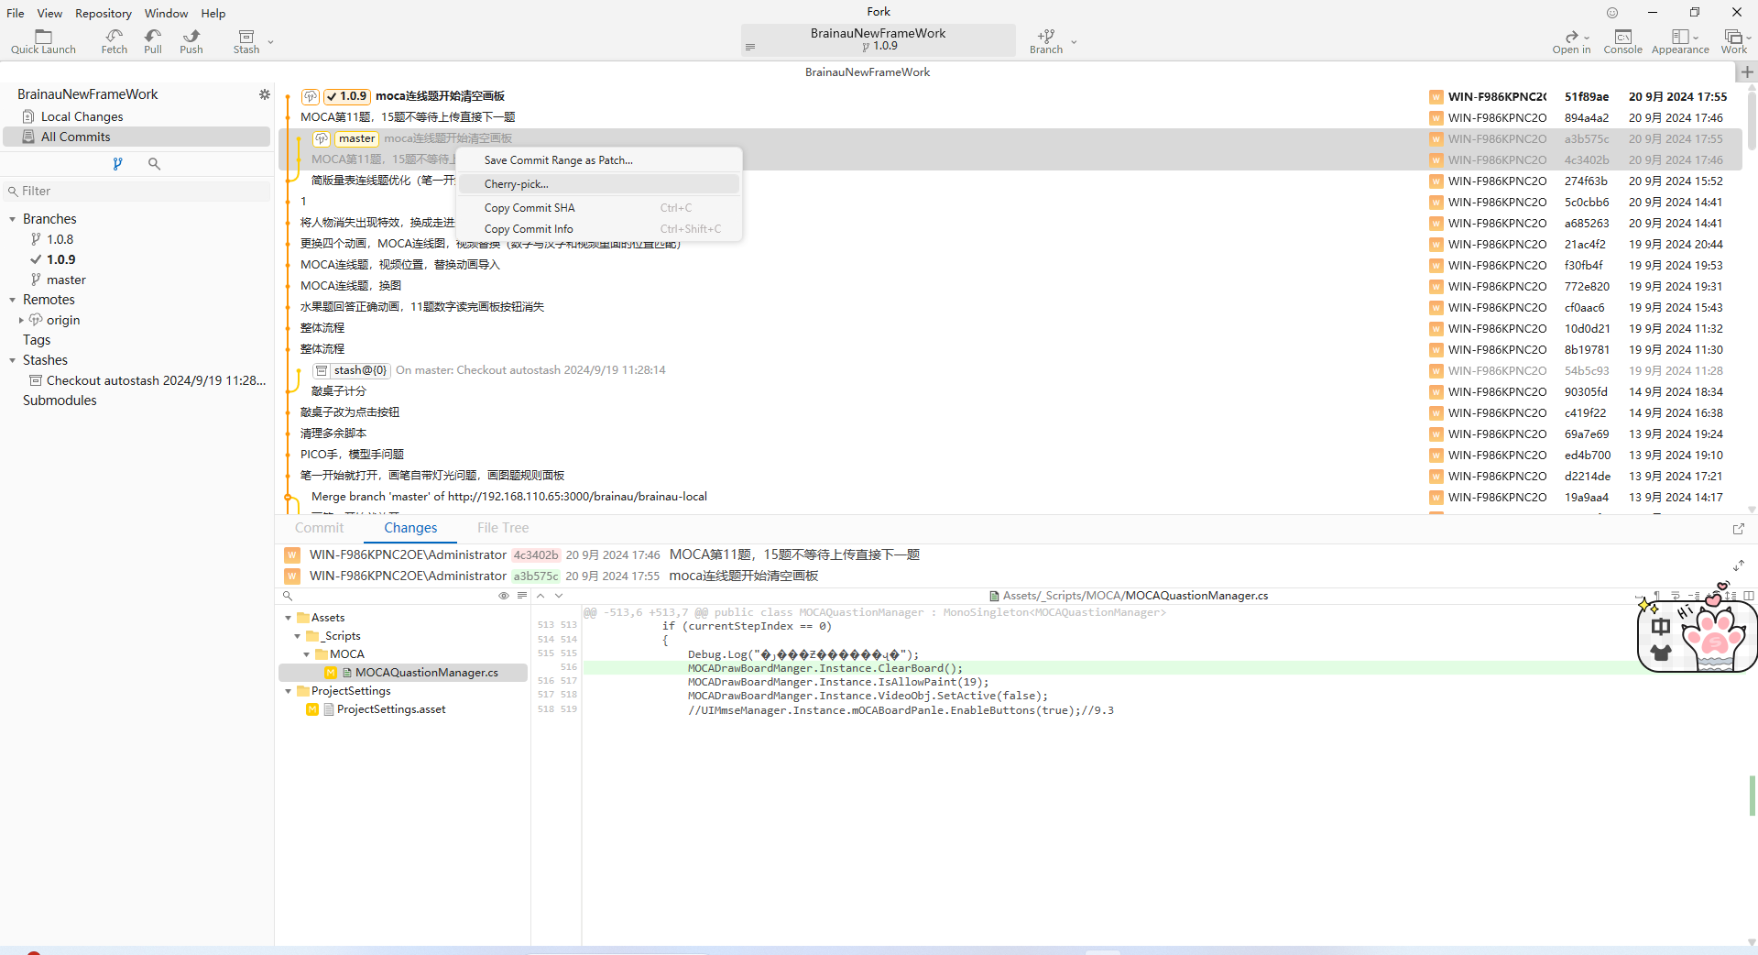
Task: Expand the commit info with arrows icon
Action: (x=1738, y=565)
